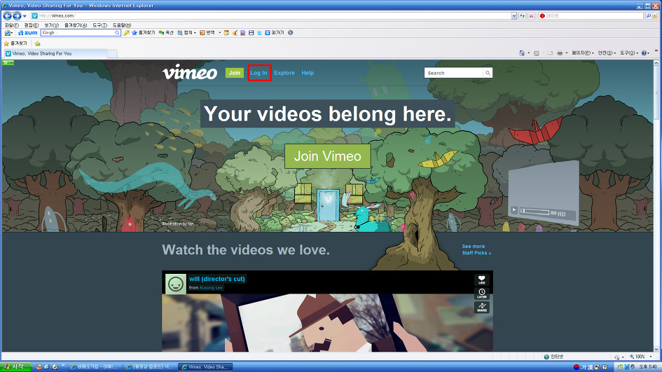
Task: Click the Home icon in command bar
Action: [x=522, y=53]
